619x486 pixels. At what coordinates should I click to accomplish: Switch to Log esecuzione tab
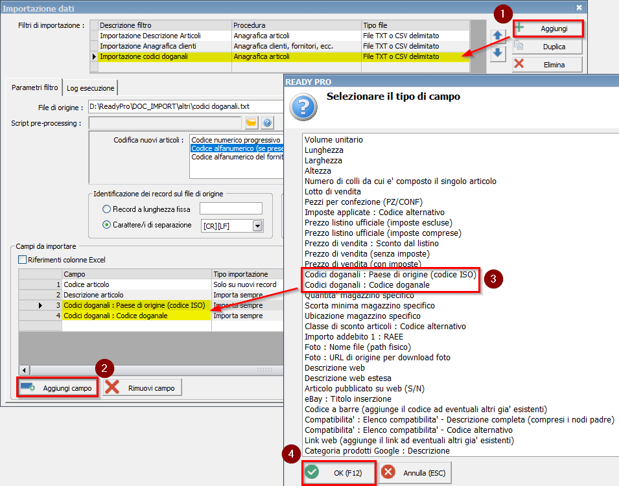90,87
